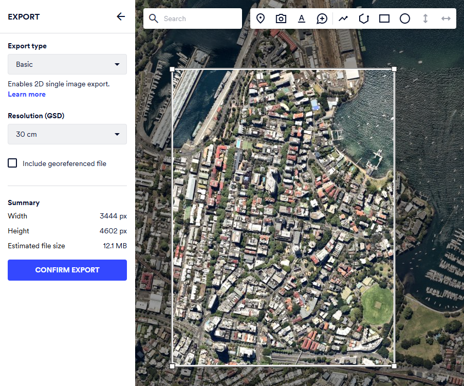Select the text annotation tool

(302, 19)
